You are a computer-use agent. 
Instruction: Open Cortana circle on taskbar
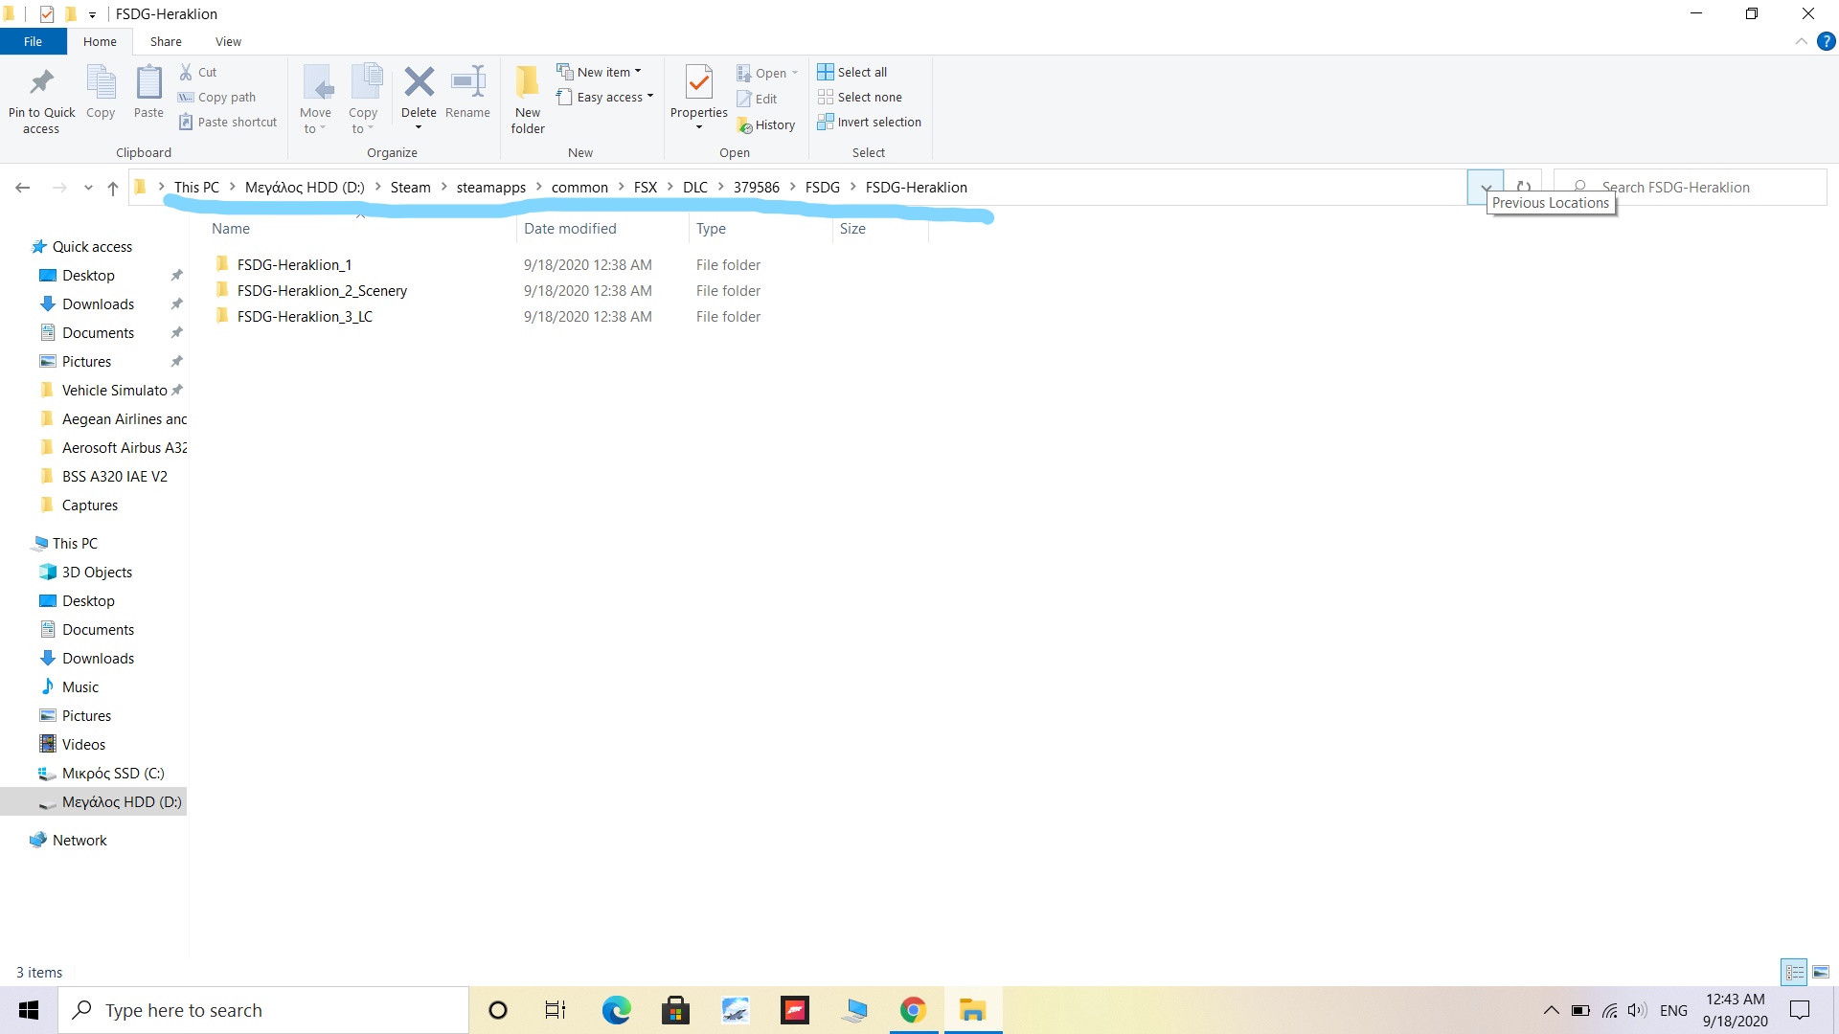click(498, 1010)
